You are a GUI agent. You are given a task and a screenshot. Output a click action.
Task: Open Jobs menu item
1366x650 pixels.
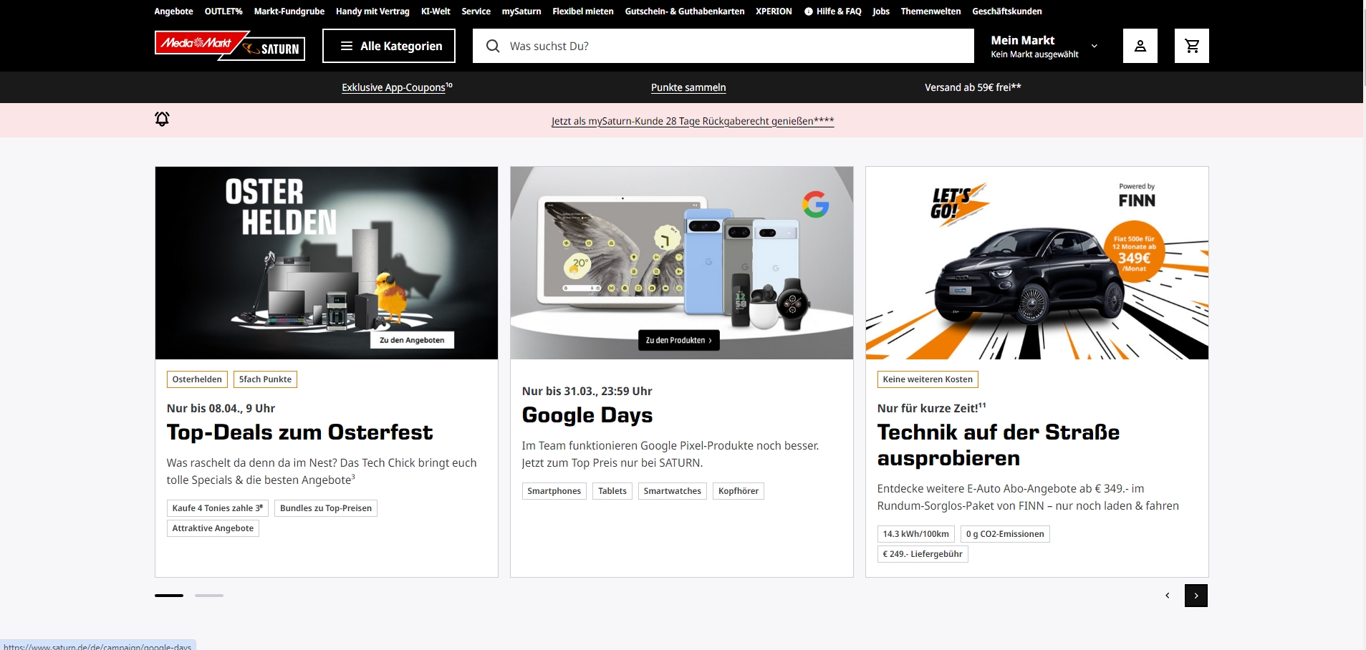coord(881,11)
